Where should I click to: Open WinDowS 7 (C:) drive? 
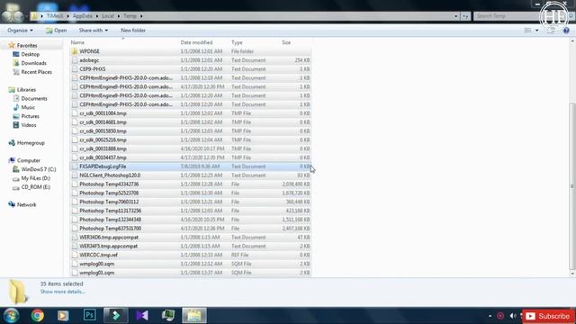click(x=38, y=169)
